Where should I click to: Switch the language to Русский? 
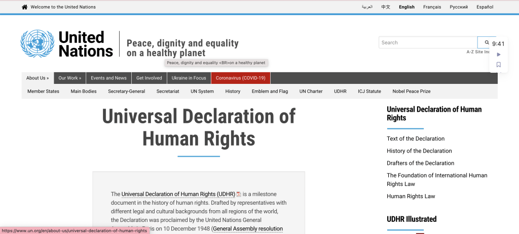coord(459,7)
